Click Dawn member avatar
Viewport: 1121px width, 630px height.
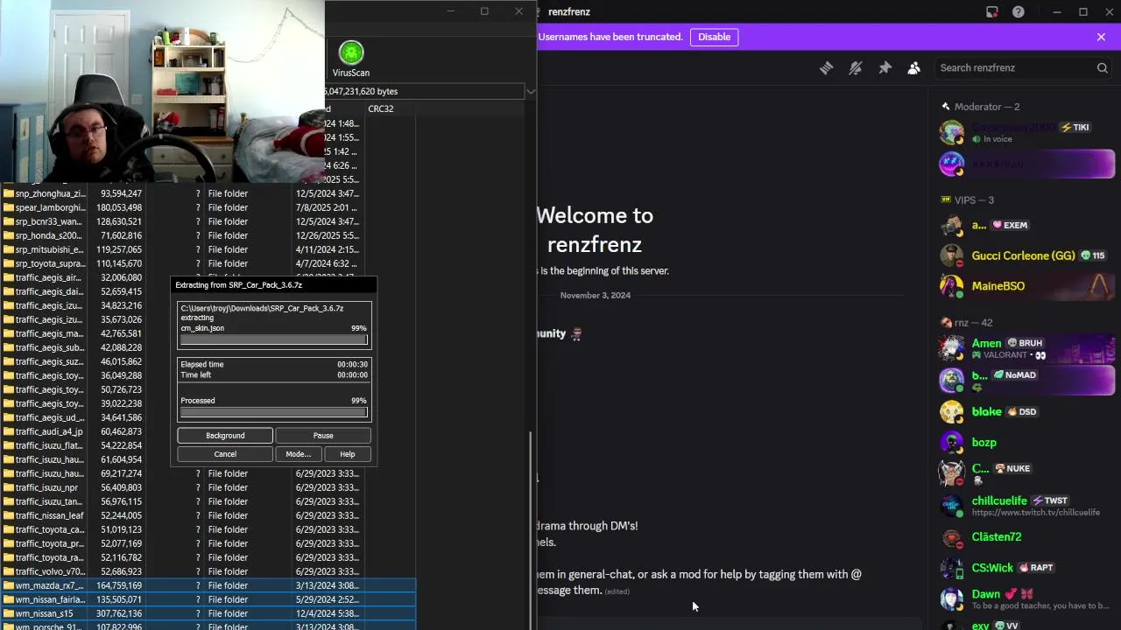pyautogui.click(x=951, y=598)
